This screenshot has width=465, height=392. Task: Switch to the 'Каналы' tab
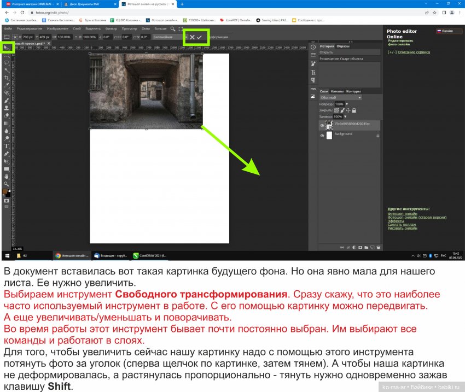(x=337, y=91)
